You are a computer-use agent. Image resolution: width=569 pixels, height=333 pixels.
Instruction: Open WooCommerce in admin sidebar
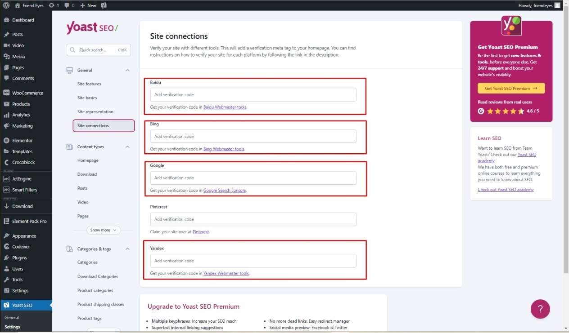[x=27, y=93]
